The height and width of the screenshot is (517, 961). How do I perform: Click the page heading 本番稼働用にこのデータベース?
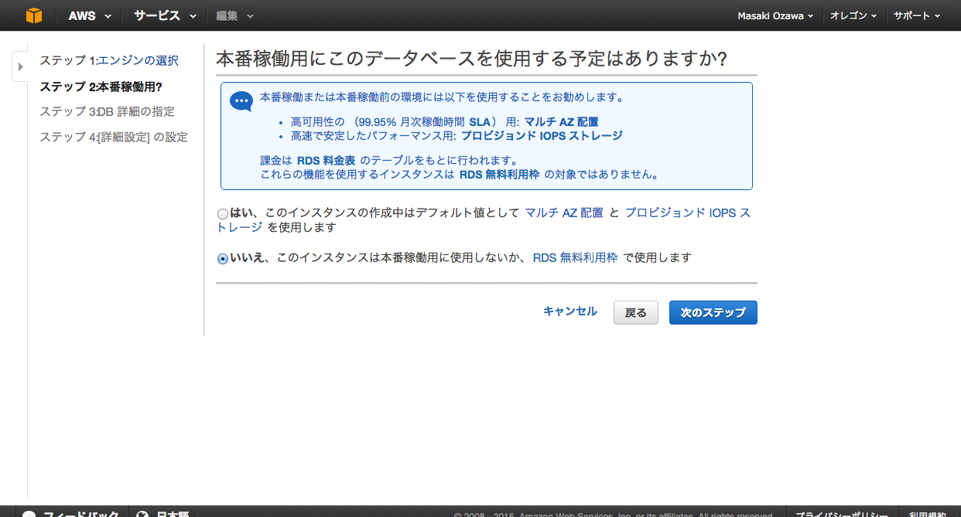[x=472, y=60]
